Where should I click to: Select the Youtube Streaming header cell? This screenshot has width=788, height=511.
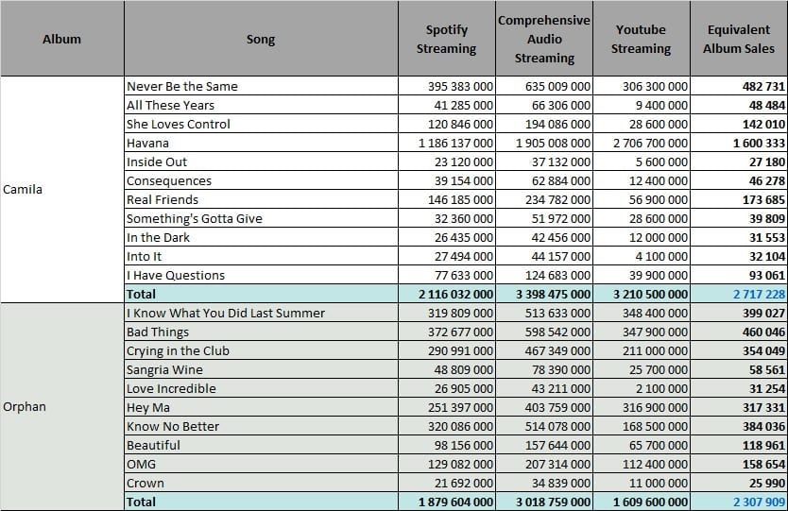click(x=642, y=39)
